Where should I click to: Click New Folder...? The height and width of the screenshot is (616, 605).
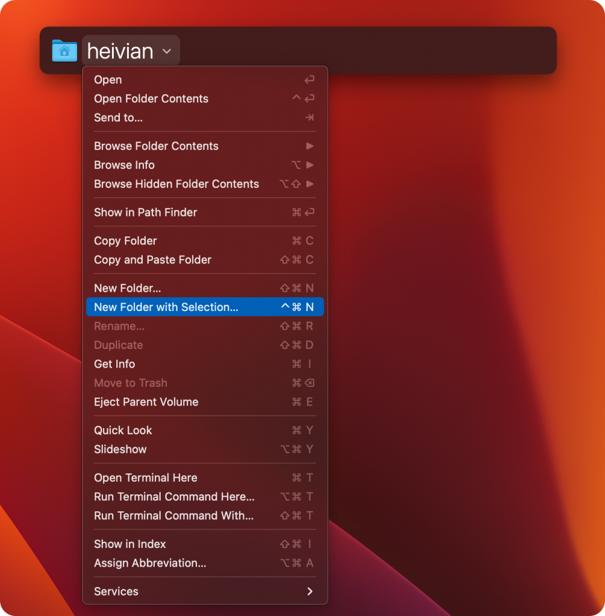(x=126, y=288)
